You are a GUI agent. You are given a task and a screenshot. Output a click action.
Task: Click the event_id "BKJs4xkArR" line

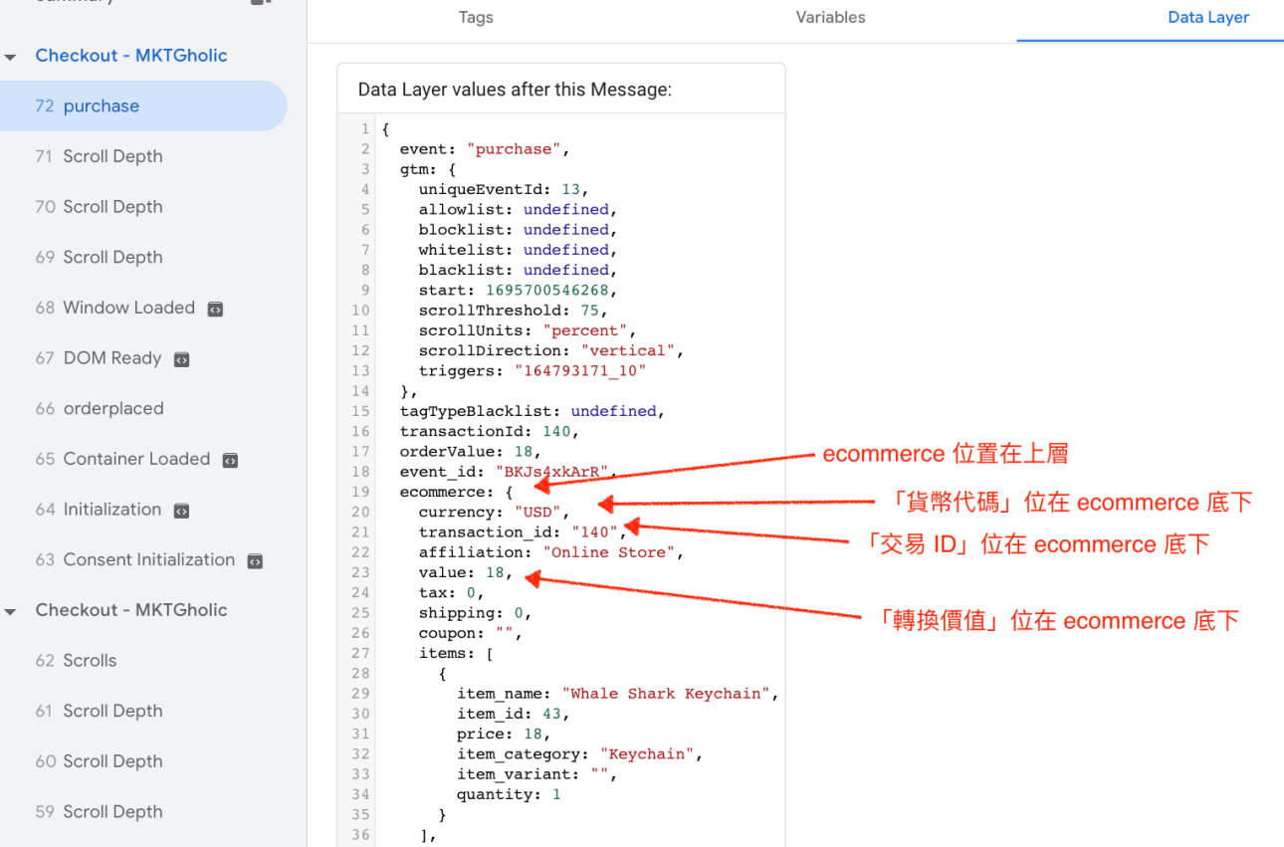509,472
